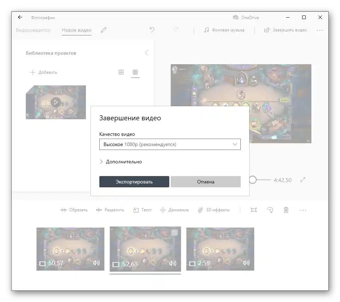
Task: Collapse the Библиотека проектов panel
Action: pyautogui.click(x=147, y=53)
